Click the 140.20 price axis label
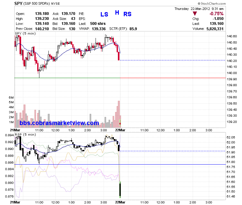Image resolution: width=242 pixels, height=205 pixels. pyautogui.click(x=232, y=61)
